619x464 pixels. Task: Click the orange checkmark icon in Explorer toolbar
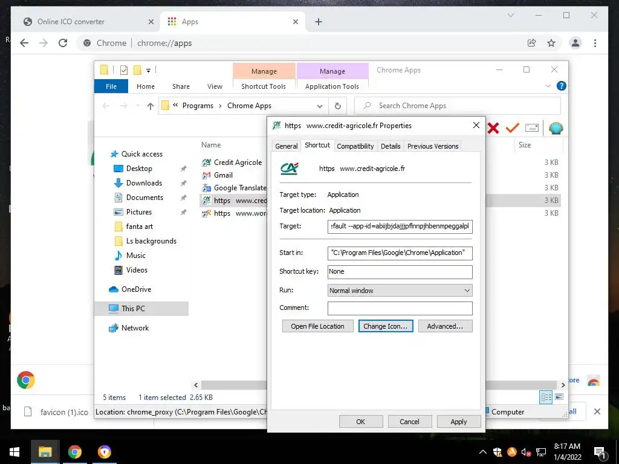point(513,128)
